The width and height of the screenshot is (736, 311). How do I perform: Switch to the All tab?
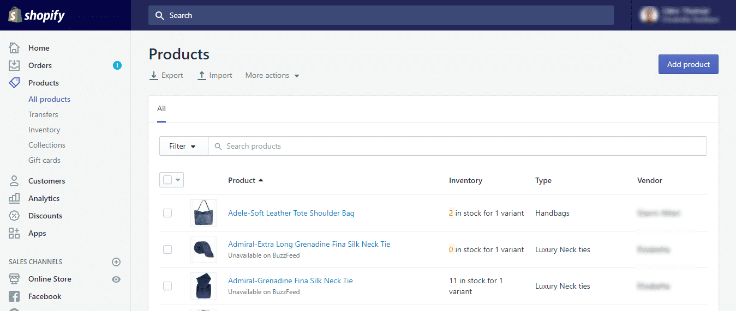[161, 108]
